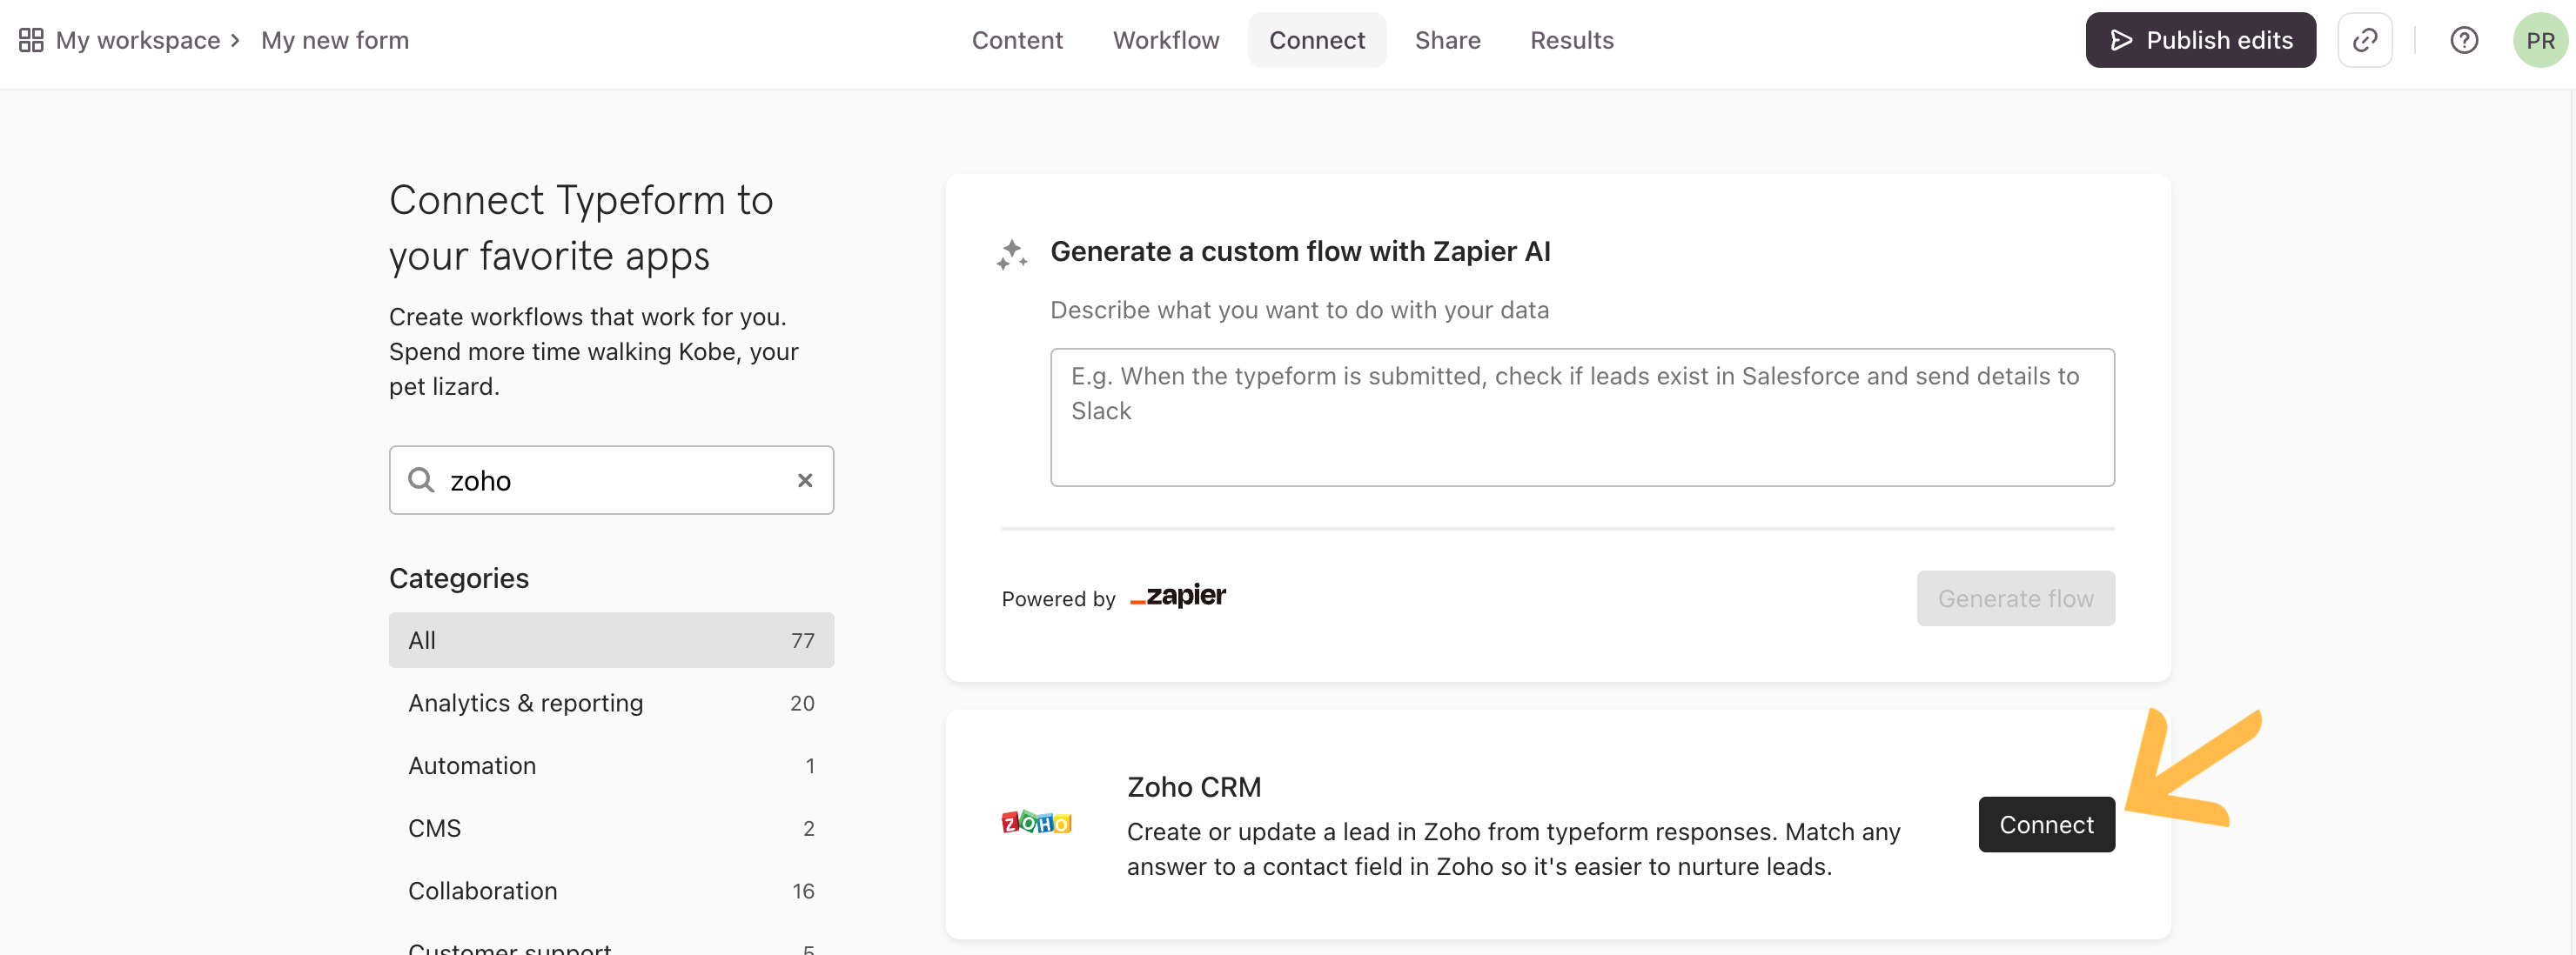Screen dimensions: 2576x955
Task: Connect the Zoho CRM integration
Action: [x=2046, y=825]
